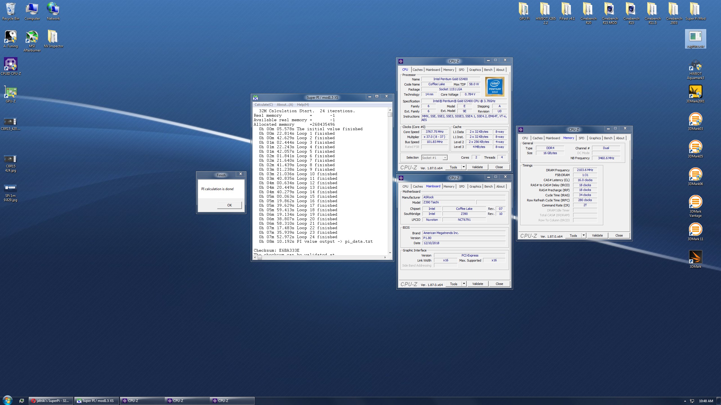This screenshot has height=405, width=721.
Task: Open the Network desktop icon
Action: (53, 11)
